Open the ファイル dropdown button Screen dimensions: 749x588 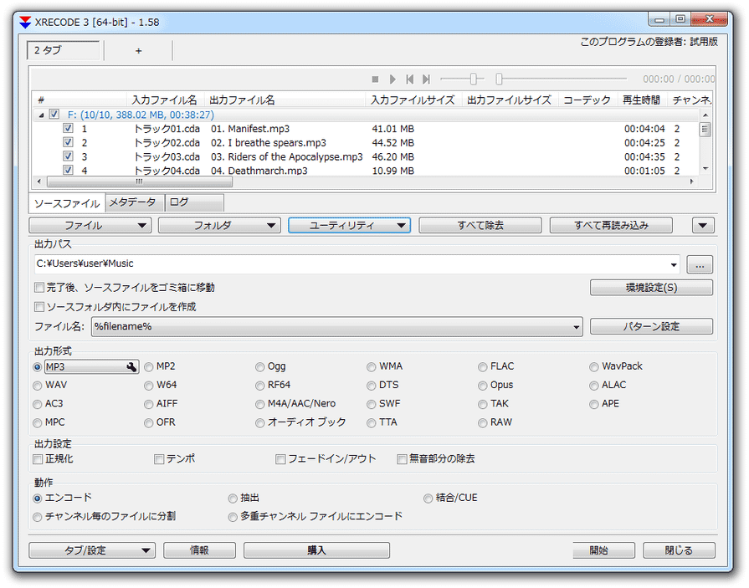pyautogui.click(x=90, y=225)
